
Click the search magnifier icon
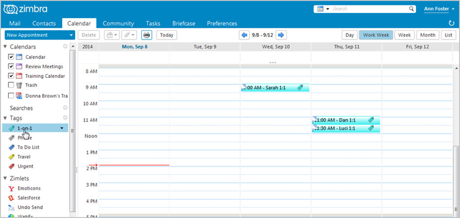point(412,9)
